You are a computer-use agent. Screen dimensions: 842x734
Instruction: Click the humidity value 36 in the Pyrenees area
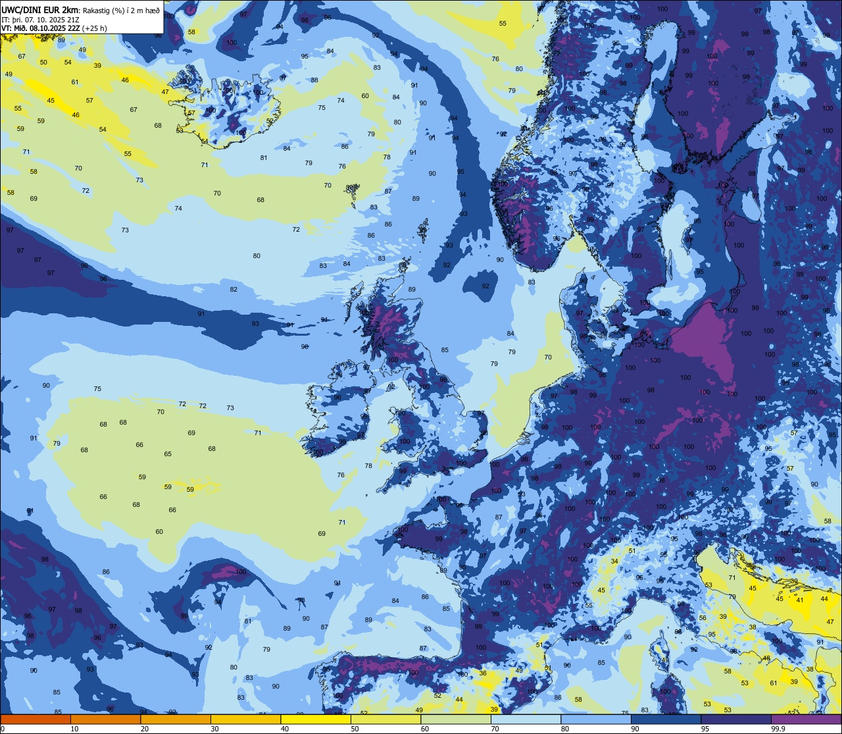click(x=483, y=673)
